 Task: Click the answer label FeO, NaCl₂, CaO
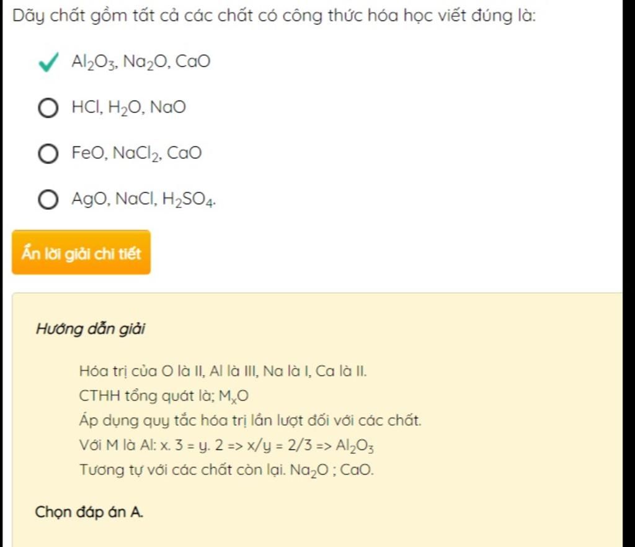point(136,154)
